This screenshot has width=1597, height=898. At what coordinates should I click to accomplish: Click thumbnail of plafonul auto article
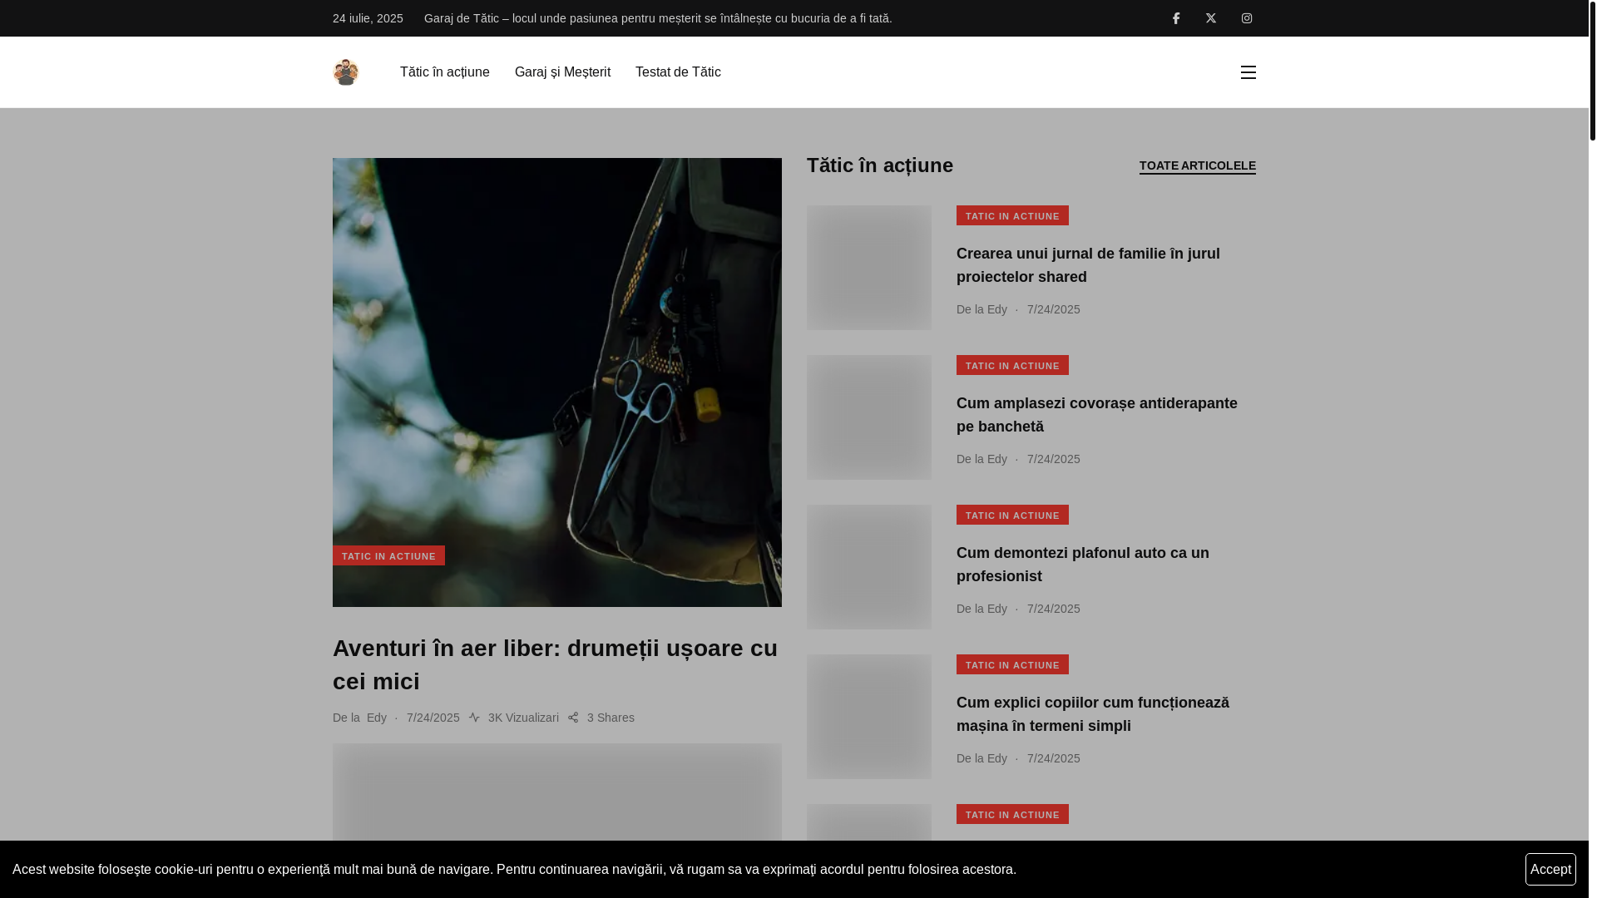(869, 567)
